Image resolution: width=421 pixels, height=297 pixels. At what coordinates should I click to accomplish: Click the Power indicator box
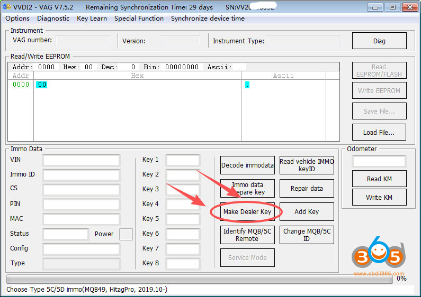126,234
